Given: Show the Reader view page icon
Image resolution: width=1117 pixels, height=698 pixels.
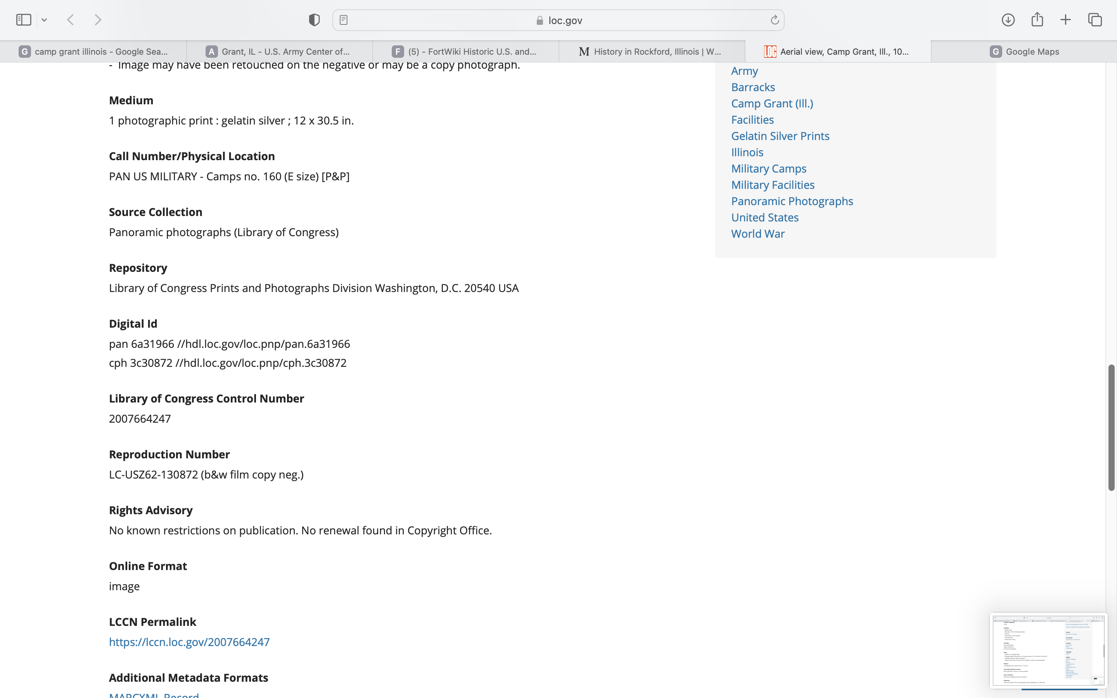Looking at the screenshot, I should (343, 20).
